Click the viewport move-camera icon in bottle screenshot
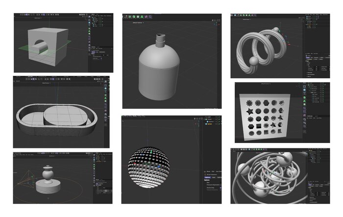Viewport: 343px width, 217px height. pos(213,20)
